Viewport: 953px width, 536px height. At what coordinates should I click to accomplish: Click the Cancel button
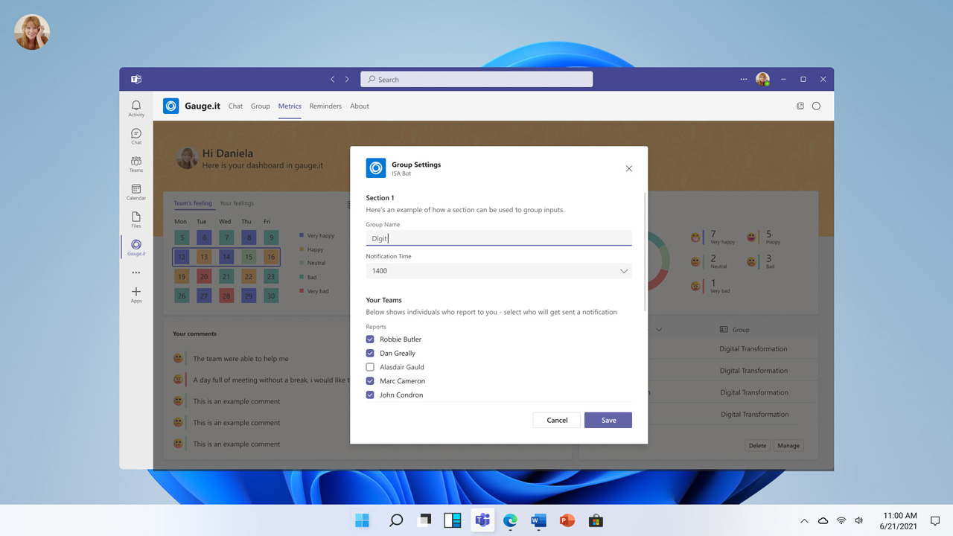557,420
